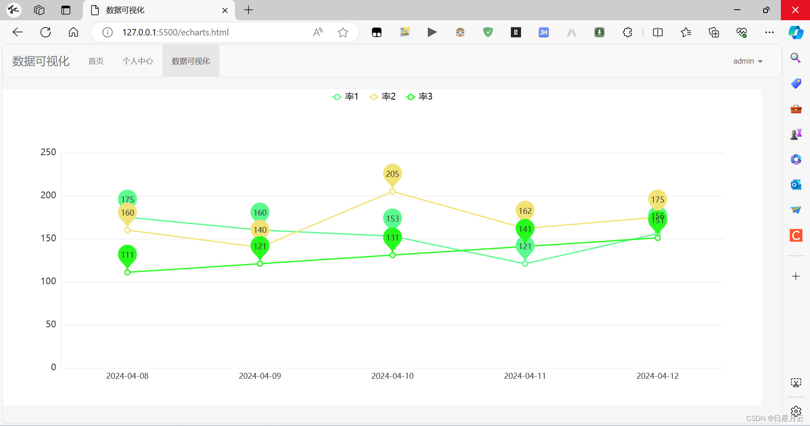Open the Extensions puzzle icon
The image size is (810, 426).
pos(627,32)
